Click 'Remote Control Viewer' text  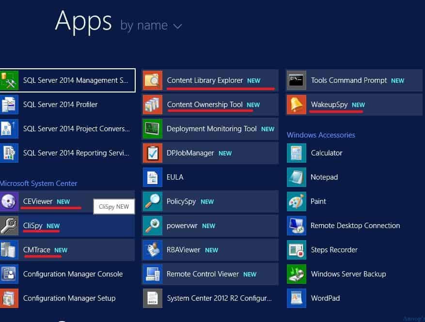[x=203, y=274]
